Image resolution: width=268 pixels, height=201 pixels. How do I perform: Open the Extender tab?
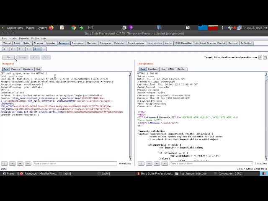click(119, 43)
